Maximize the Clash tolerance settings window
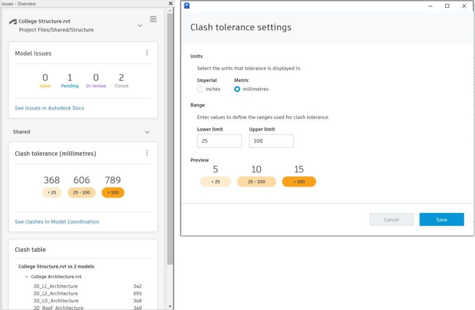Viewport: 475px width, 310px height. 447,6
